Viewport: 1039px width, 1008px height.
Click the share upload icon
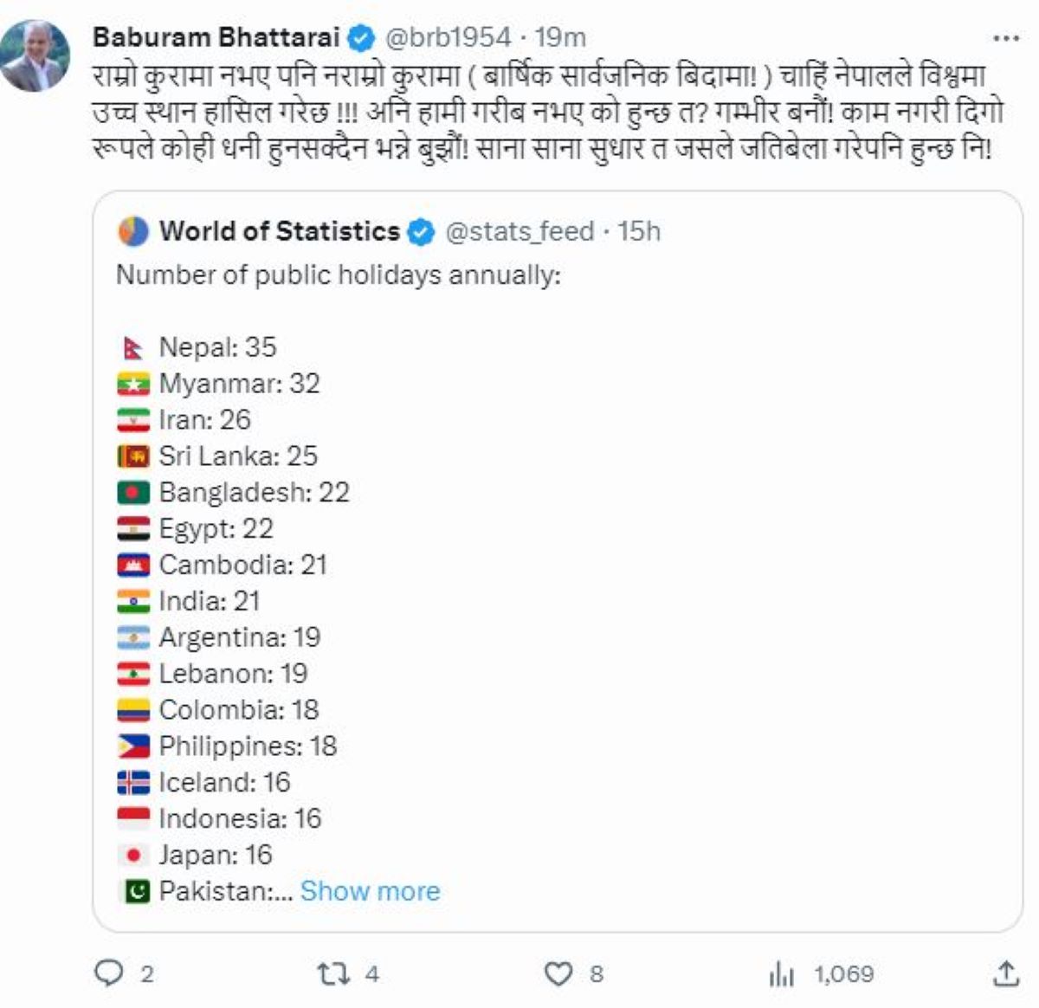(x=1005, y=974)
